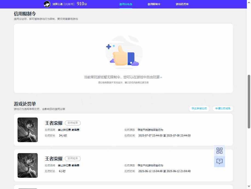Screen dimensions: 251x189
Task: Open the help question-mark floating icon
Action: tap(220, 161)
